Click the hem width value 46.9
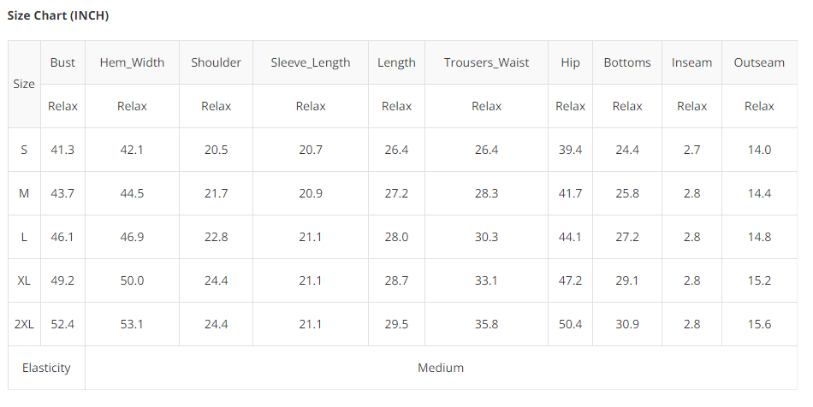Screen dimensions: 813x407 coord(132,237)
